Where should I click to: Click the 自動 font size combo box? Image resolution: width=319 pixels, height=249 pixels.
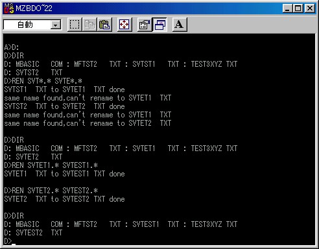(32, 25)
